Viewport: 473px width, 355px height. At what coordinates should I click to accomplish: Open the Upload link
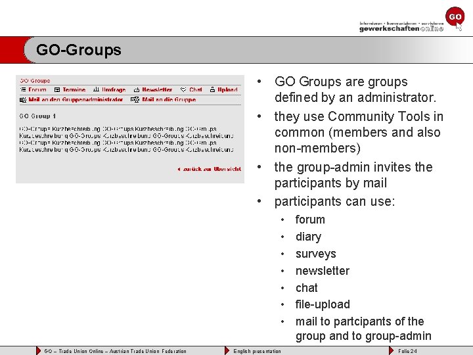click(x=227, y=89)
